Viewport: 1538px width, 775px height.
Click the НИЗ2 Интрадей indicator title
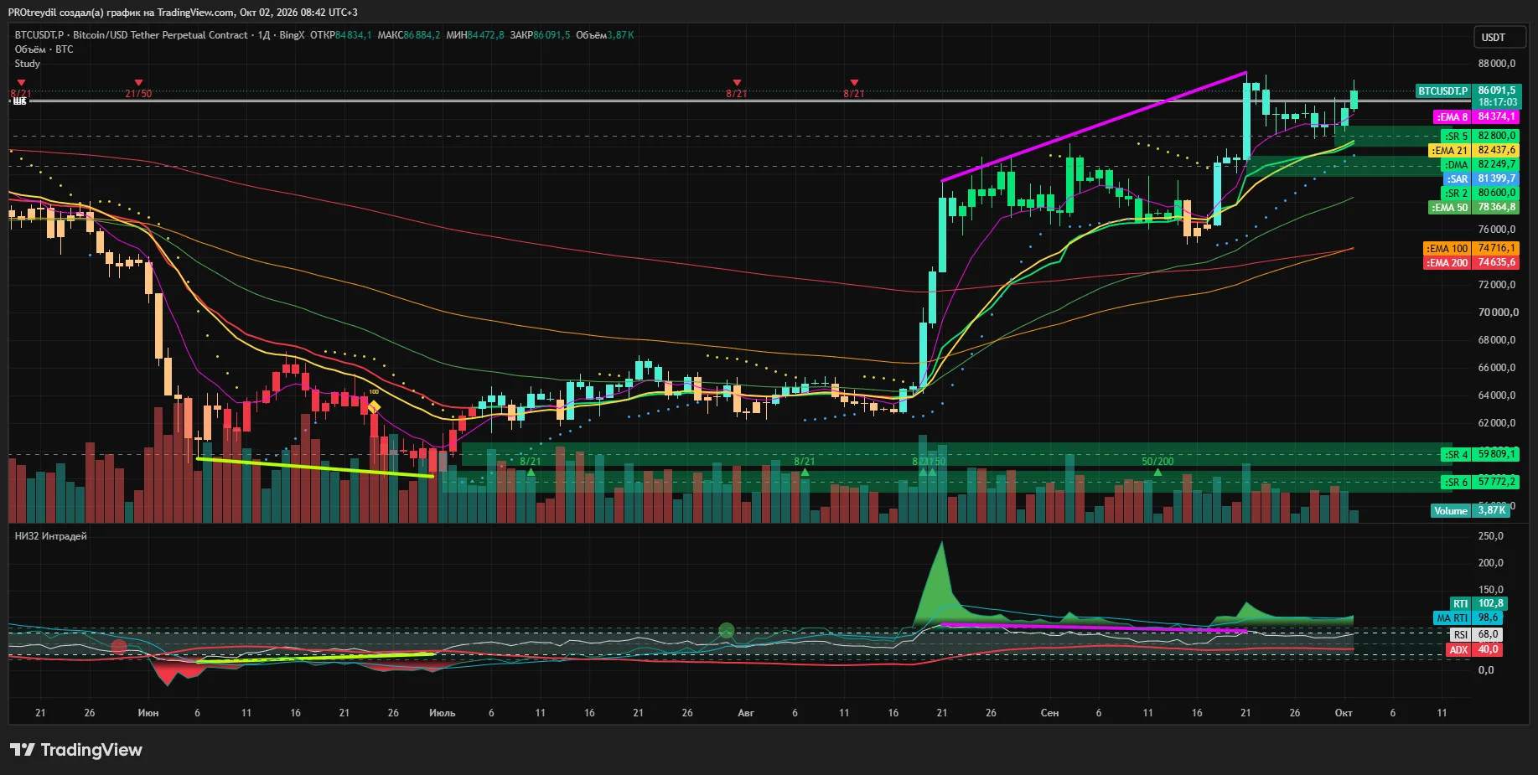click(50, 536)
